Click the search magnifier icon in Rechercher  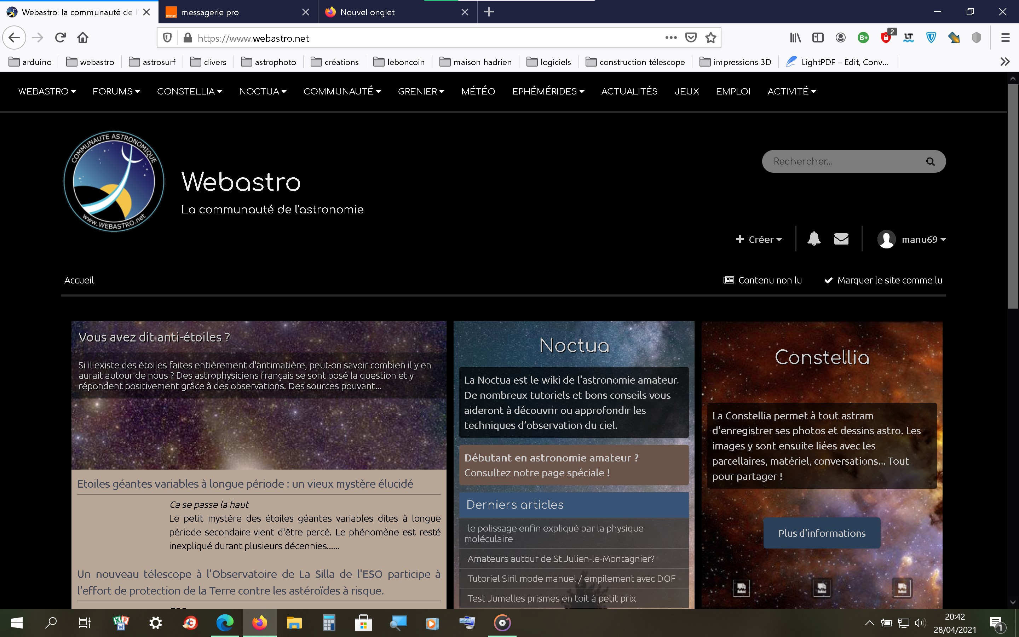tap(930, 161)
